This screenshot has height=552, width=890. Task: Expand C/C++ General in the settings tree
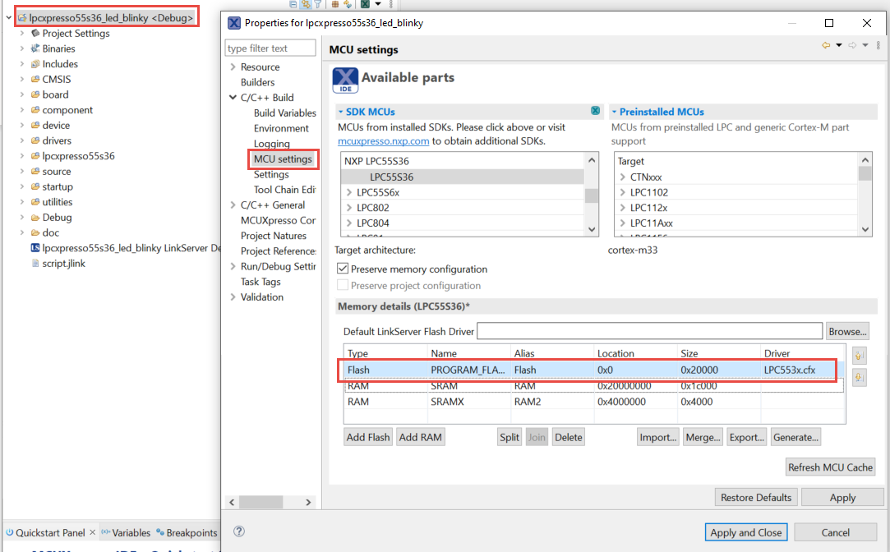[x=232, y=205]
